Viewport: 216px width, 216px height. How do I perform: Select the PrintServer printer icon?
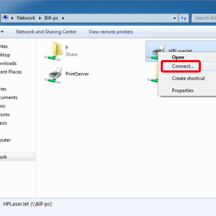(x=54, y=75)
